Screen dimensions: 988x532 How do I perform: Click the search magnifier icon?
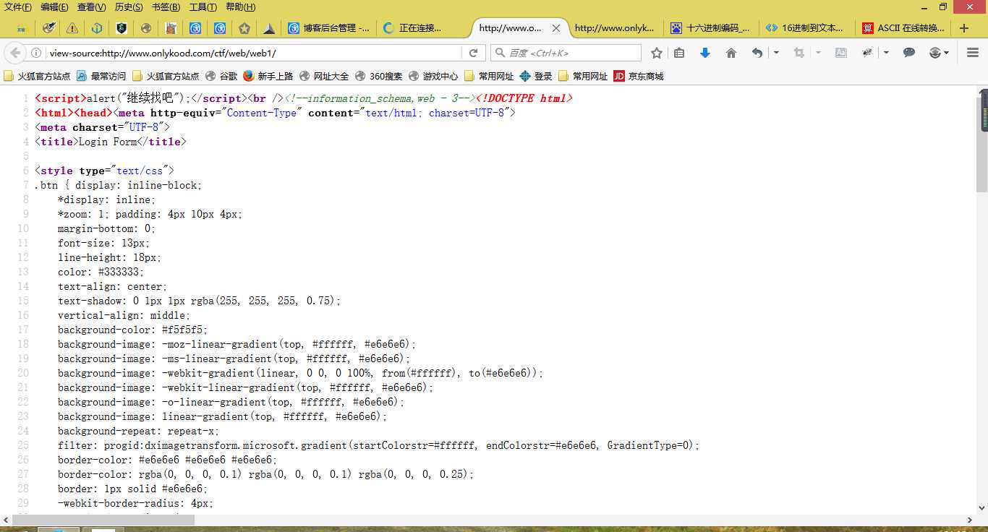click(500, 53)
